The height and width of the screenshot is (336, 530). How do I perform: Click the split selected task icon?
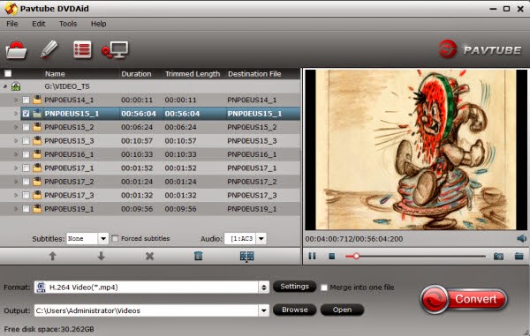pyautogui.click(x=246, y=257)
